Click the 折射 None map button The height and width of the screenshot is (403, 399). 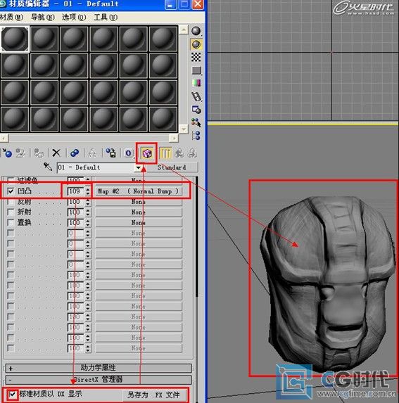tap(139, 212)
